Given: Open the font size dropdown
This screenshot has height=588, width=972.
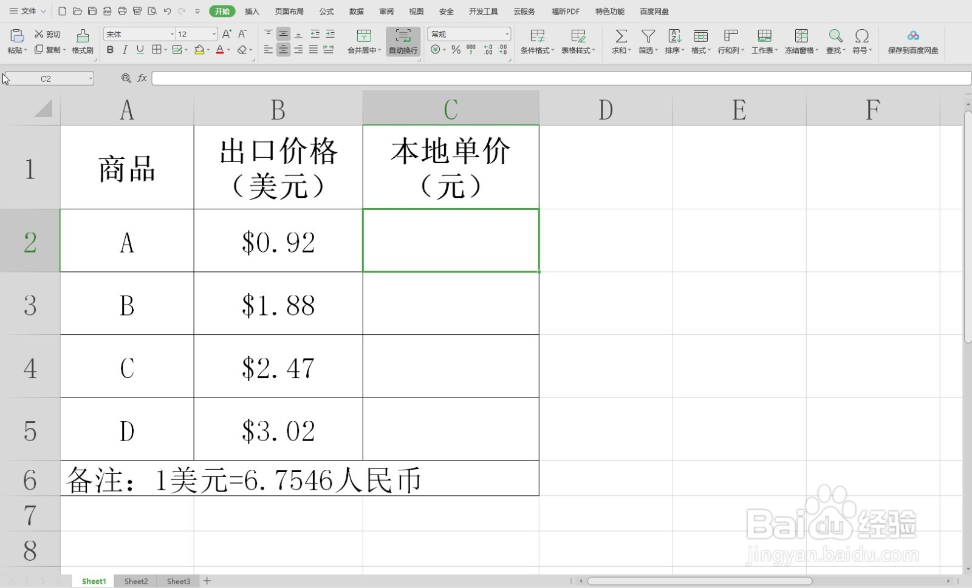Looking at the screenshot, I should pos(213,34).
